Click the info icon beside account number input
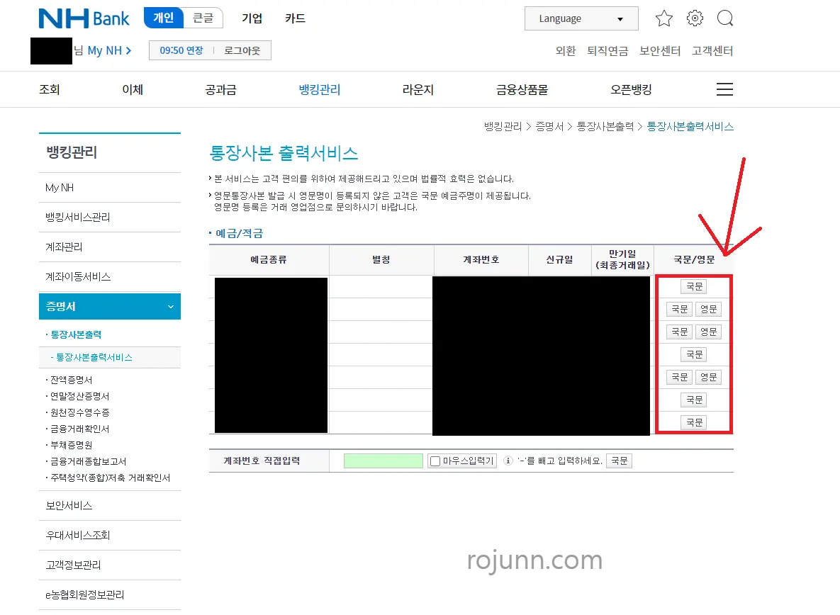Screen dimensions: 840x615 point(508,460)
